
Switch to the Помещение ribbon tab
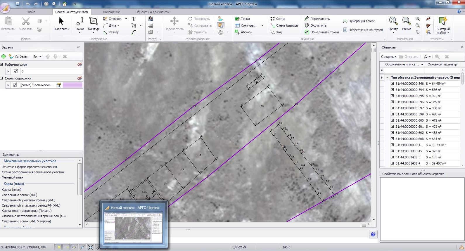pyautogui.click(x=111, y=12)
